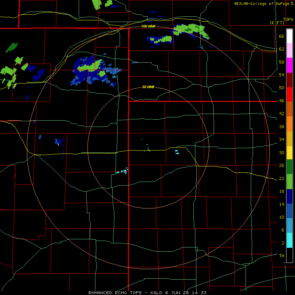Image resolution: width=295 pixels, height=295 pixels.
Task: Click the '26' legend value
Action: (x=282, y=166)
